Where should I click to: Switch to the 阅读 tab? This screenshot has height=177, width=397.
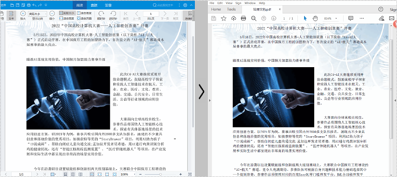[79, 5]
